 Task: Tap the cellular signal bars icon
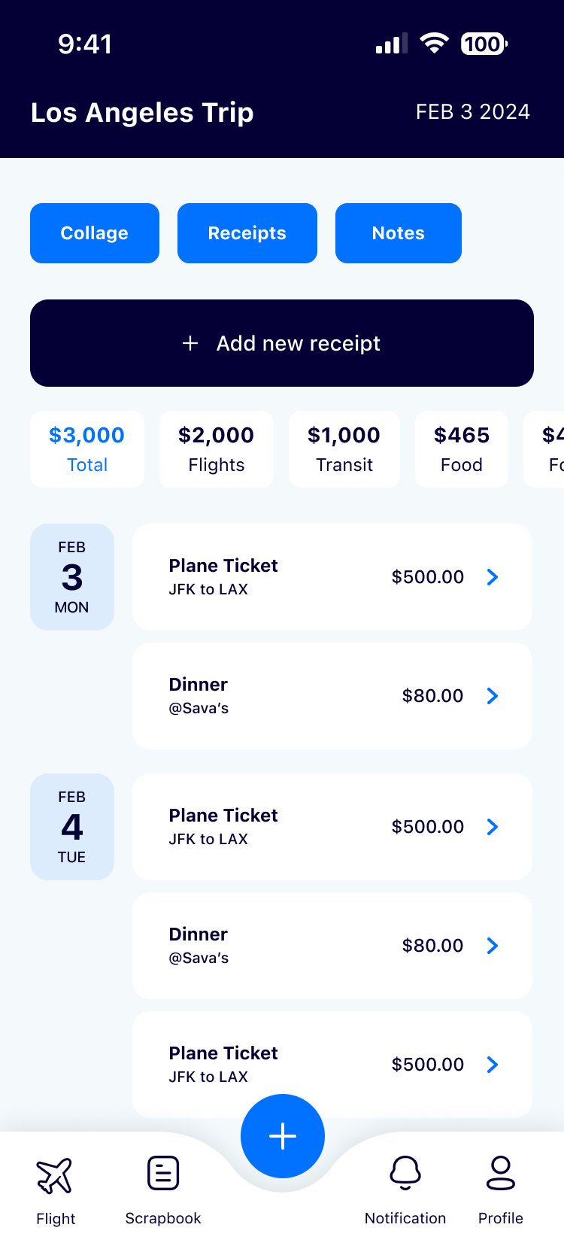[391, 44]
